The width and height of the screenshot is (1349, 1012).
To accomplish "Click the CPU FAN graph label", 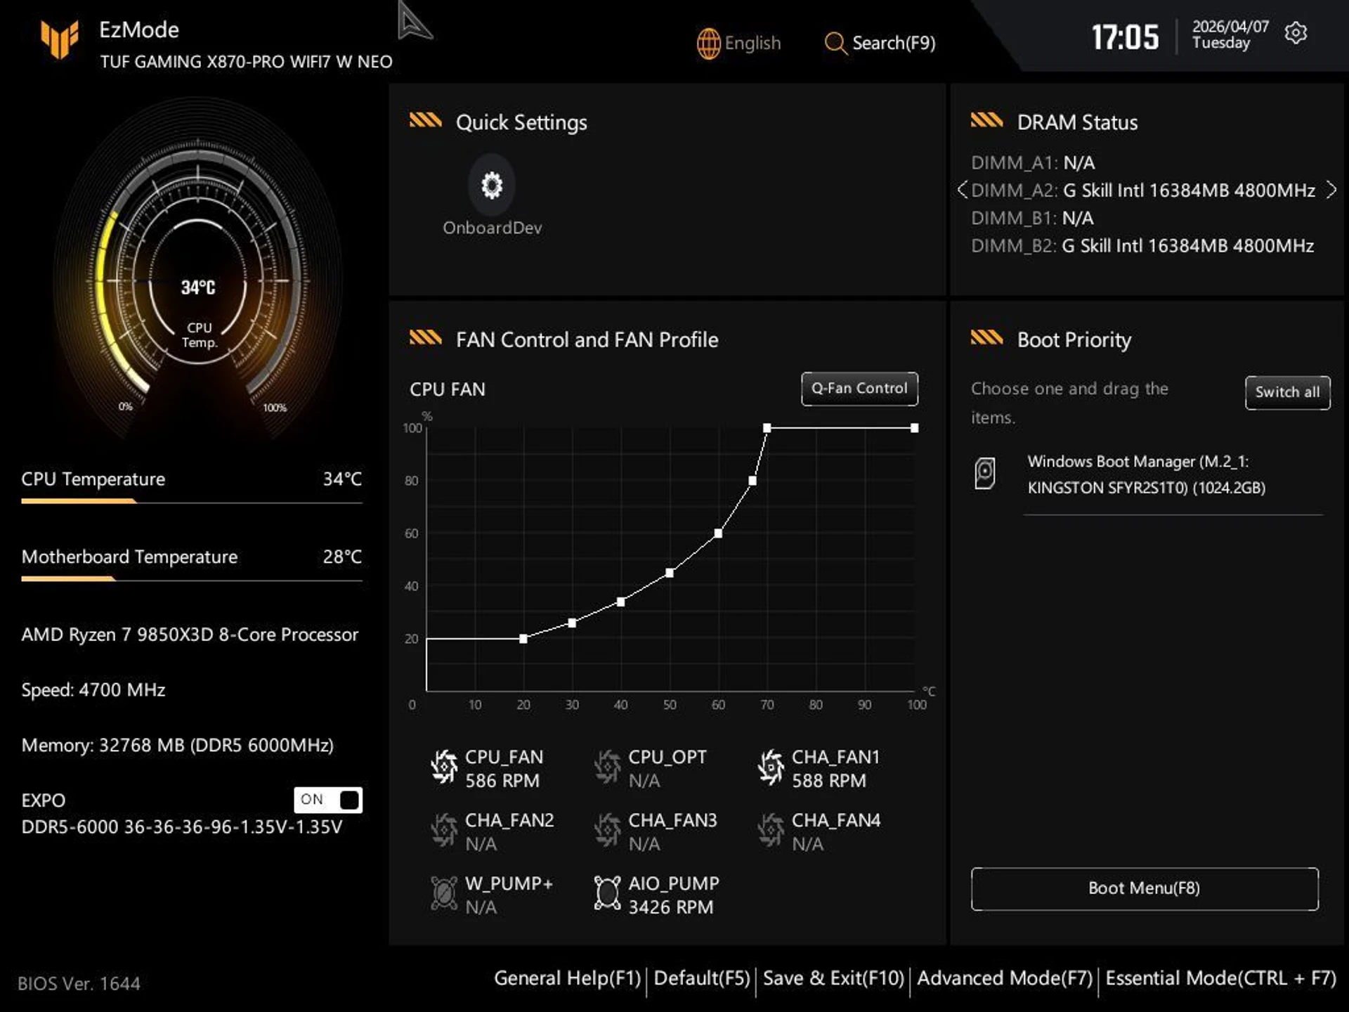I will coord(448,389).
